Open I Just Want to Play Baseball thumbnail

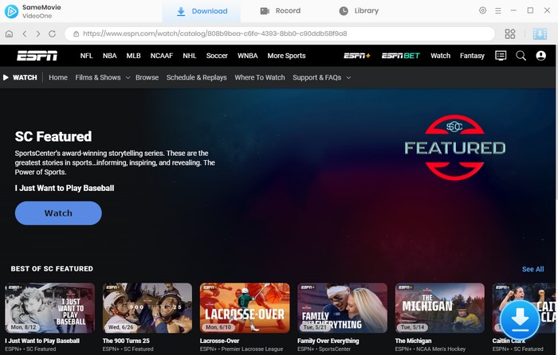49,308
